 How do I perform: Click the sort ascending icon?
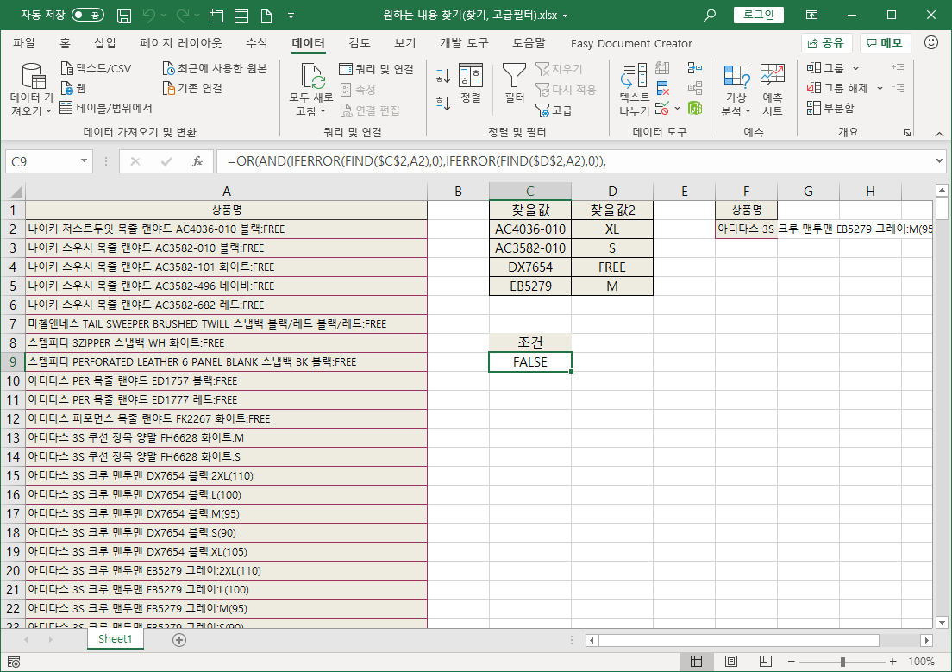[443, 75]
